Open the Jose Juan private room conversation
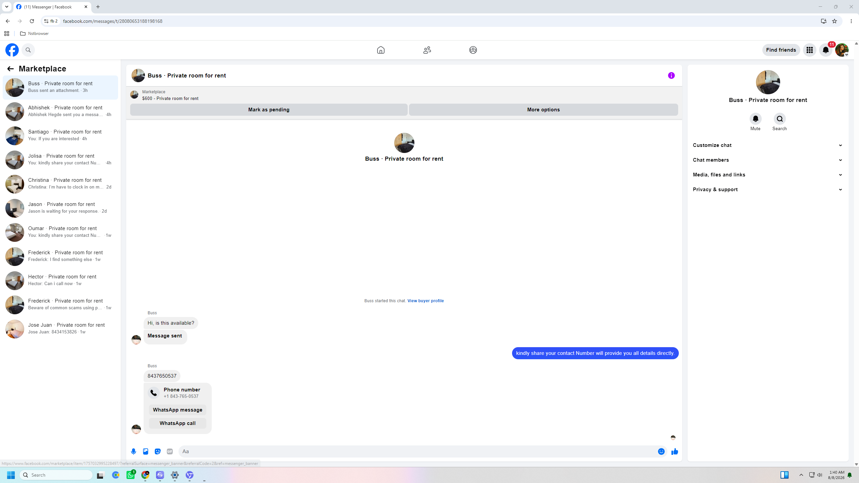Screen dimensions: 859x483 [60, 329]
